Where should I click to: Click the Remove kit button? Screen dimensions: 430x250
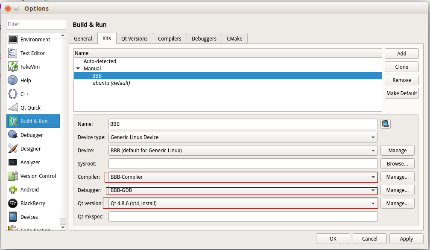[401, 80]
